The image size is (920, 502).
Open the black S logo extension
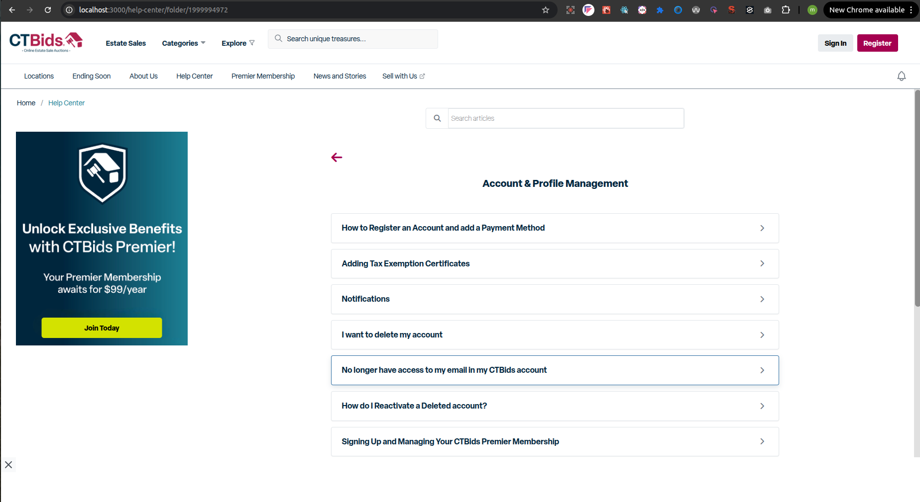[x=750, y=10]
